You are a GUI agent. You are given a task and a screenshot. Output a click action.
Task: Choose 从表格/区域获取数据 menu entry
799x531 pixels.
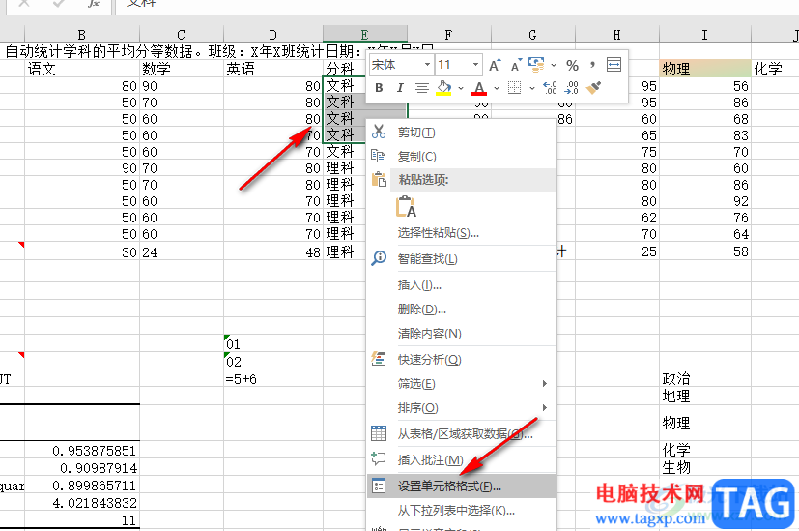point(461,434)
